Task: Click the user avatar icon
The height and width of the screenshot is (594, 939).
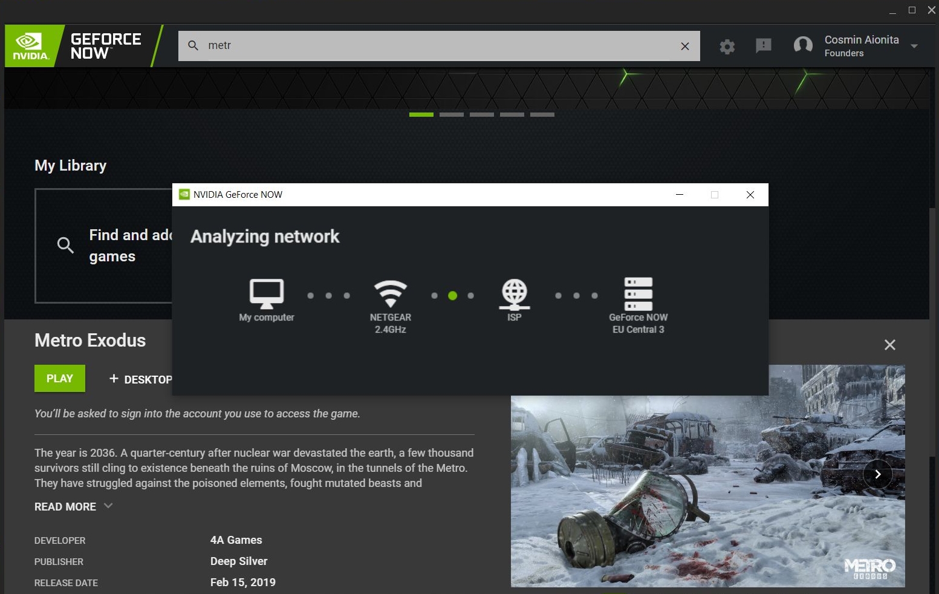Action: coord(803,45)
